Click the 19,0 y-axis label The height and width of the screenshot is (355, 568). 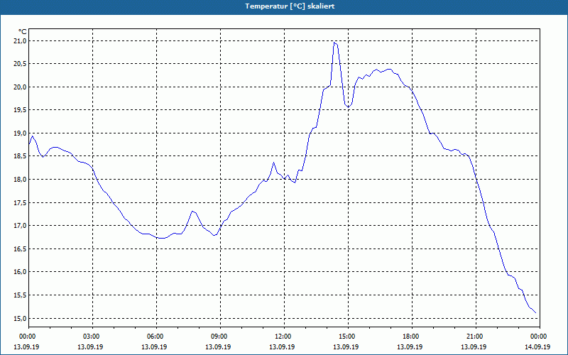pos(20,133)
